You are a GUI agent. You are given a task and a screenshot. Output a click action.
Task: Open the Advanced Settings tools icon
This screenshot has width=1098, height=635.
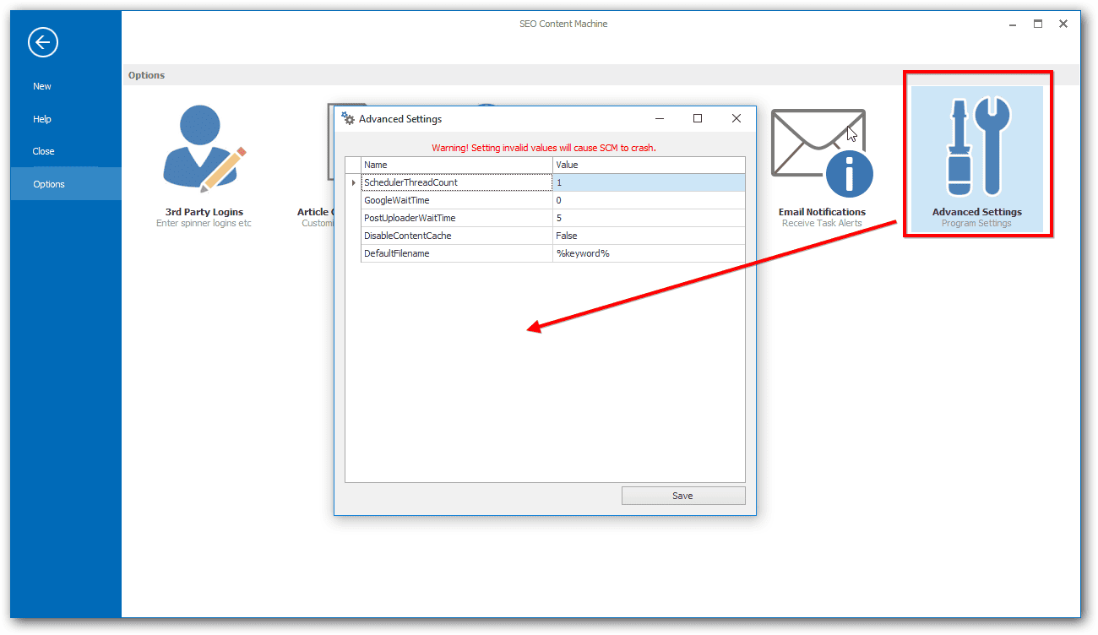(x=977, y=145)
